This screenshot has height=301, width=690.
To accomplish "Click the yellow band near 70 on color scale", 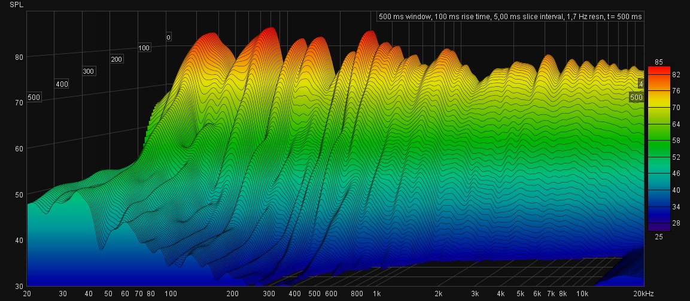I will 658,108.
